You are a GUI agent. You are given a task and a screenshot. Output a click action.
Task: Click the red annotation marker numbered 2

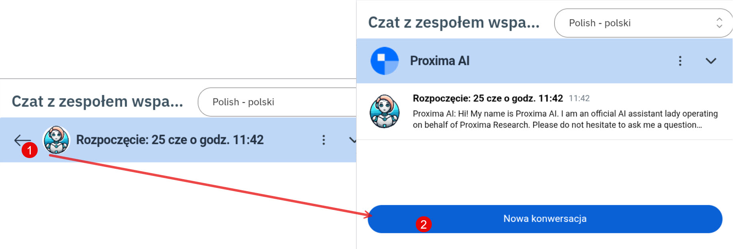423,224
